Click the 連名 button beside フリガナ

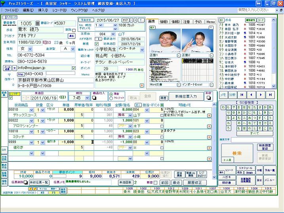tap(71, 36)
